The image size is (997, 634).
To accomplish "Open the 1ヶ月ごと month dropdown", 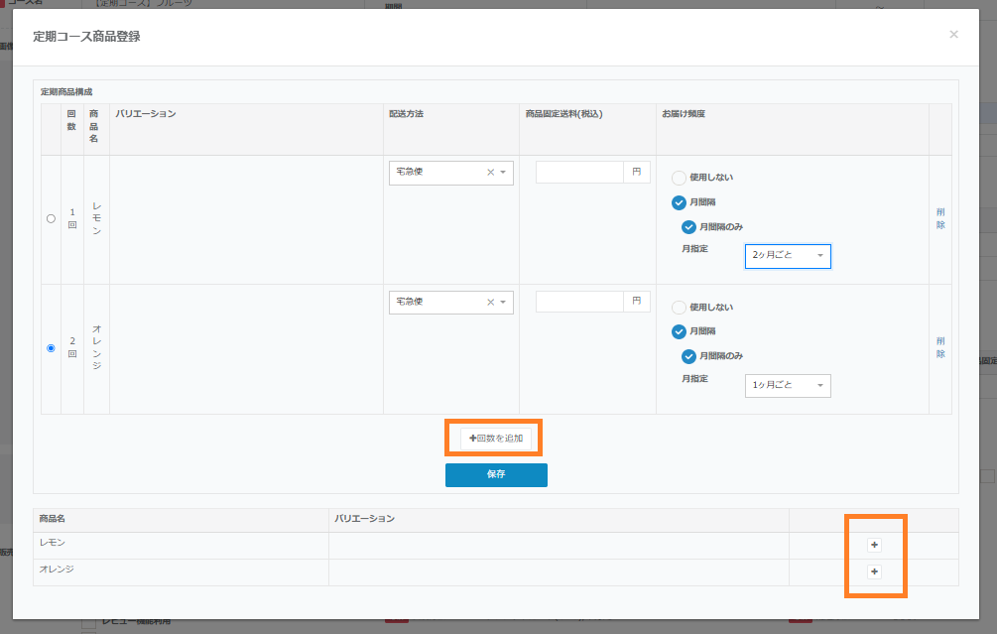I will pyautogui.click(x=788, y=385).
